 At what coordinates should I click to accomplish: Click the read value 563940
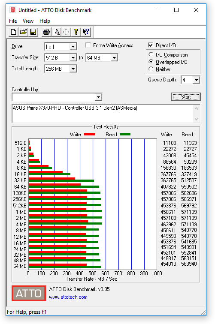(189, 264)
